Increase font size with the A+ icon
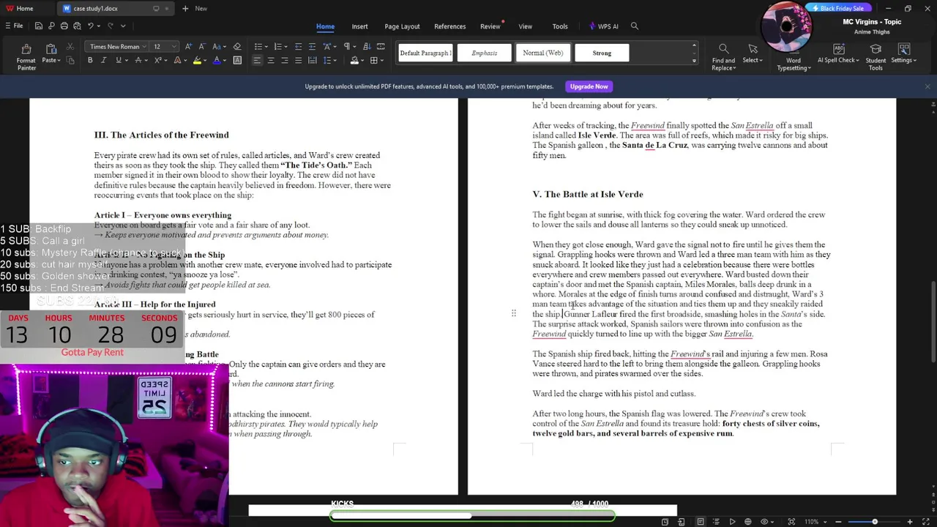 point(189,47)
